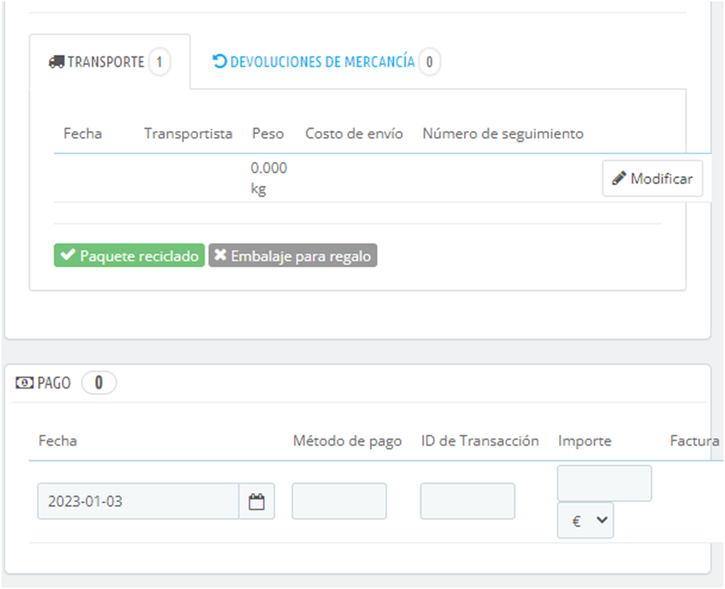The image size is (725, 589).
Task: Click the checkmark icon on Paquete reciclado
Action: 68,254
